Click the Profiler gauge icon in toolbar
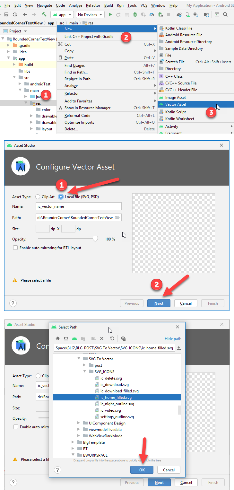This screenshot has height=490, width=234. click(152, 14)
